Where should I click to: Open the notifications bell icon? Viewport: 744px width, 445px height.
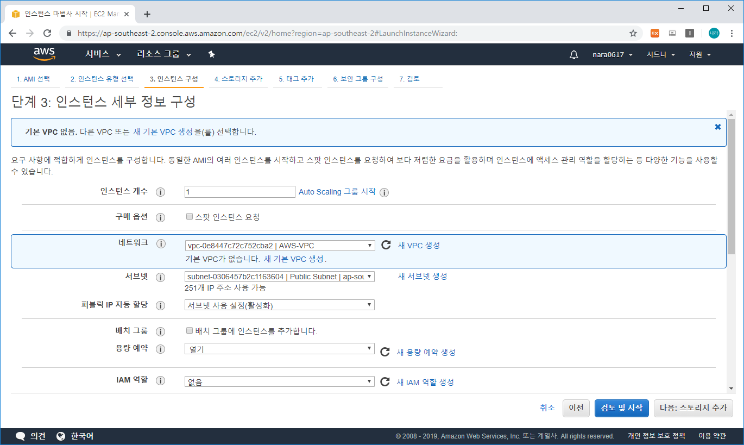[574, 55]
